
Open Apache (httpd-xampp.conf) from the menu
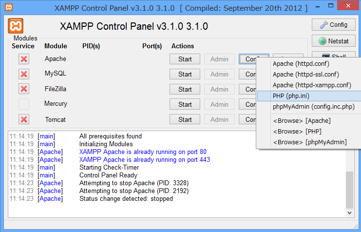tap(309, 85)
